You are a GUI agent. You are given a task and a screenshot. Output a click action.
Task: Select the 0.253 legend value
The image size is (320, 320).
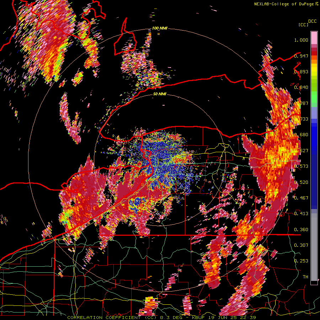[x=301, y=261]
